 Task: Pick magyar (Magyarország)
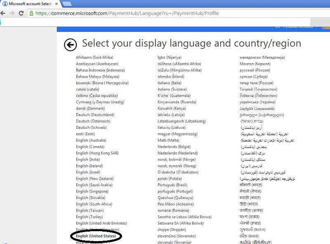click(177, 134)
